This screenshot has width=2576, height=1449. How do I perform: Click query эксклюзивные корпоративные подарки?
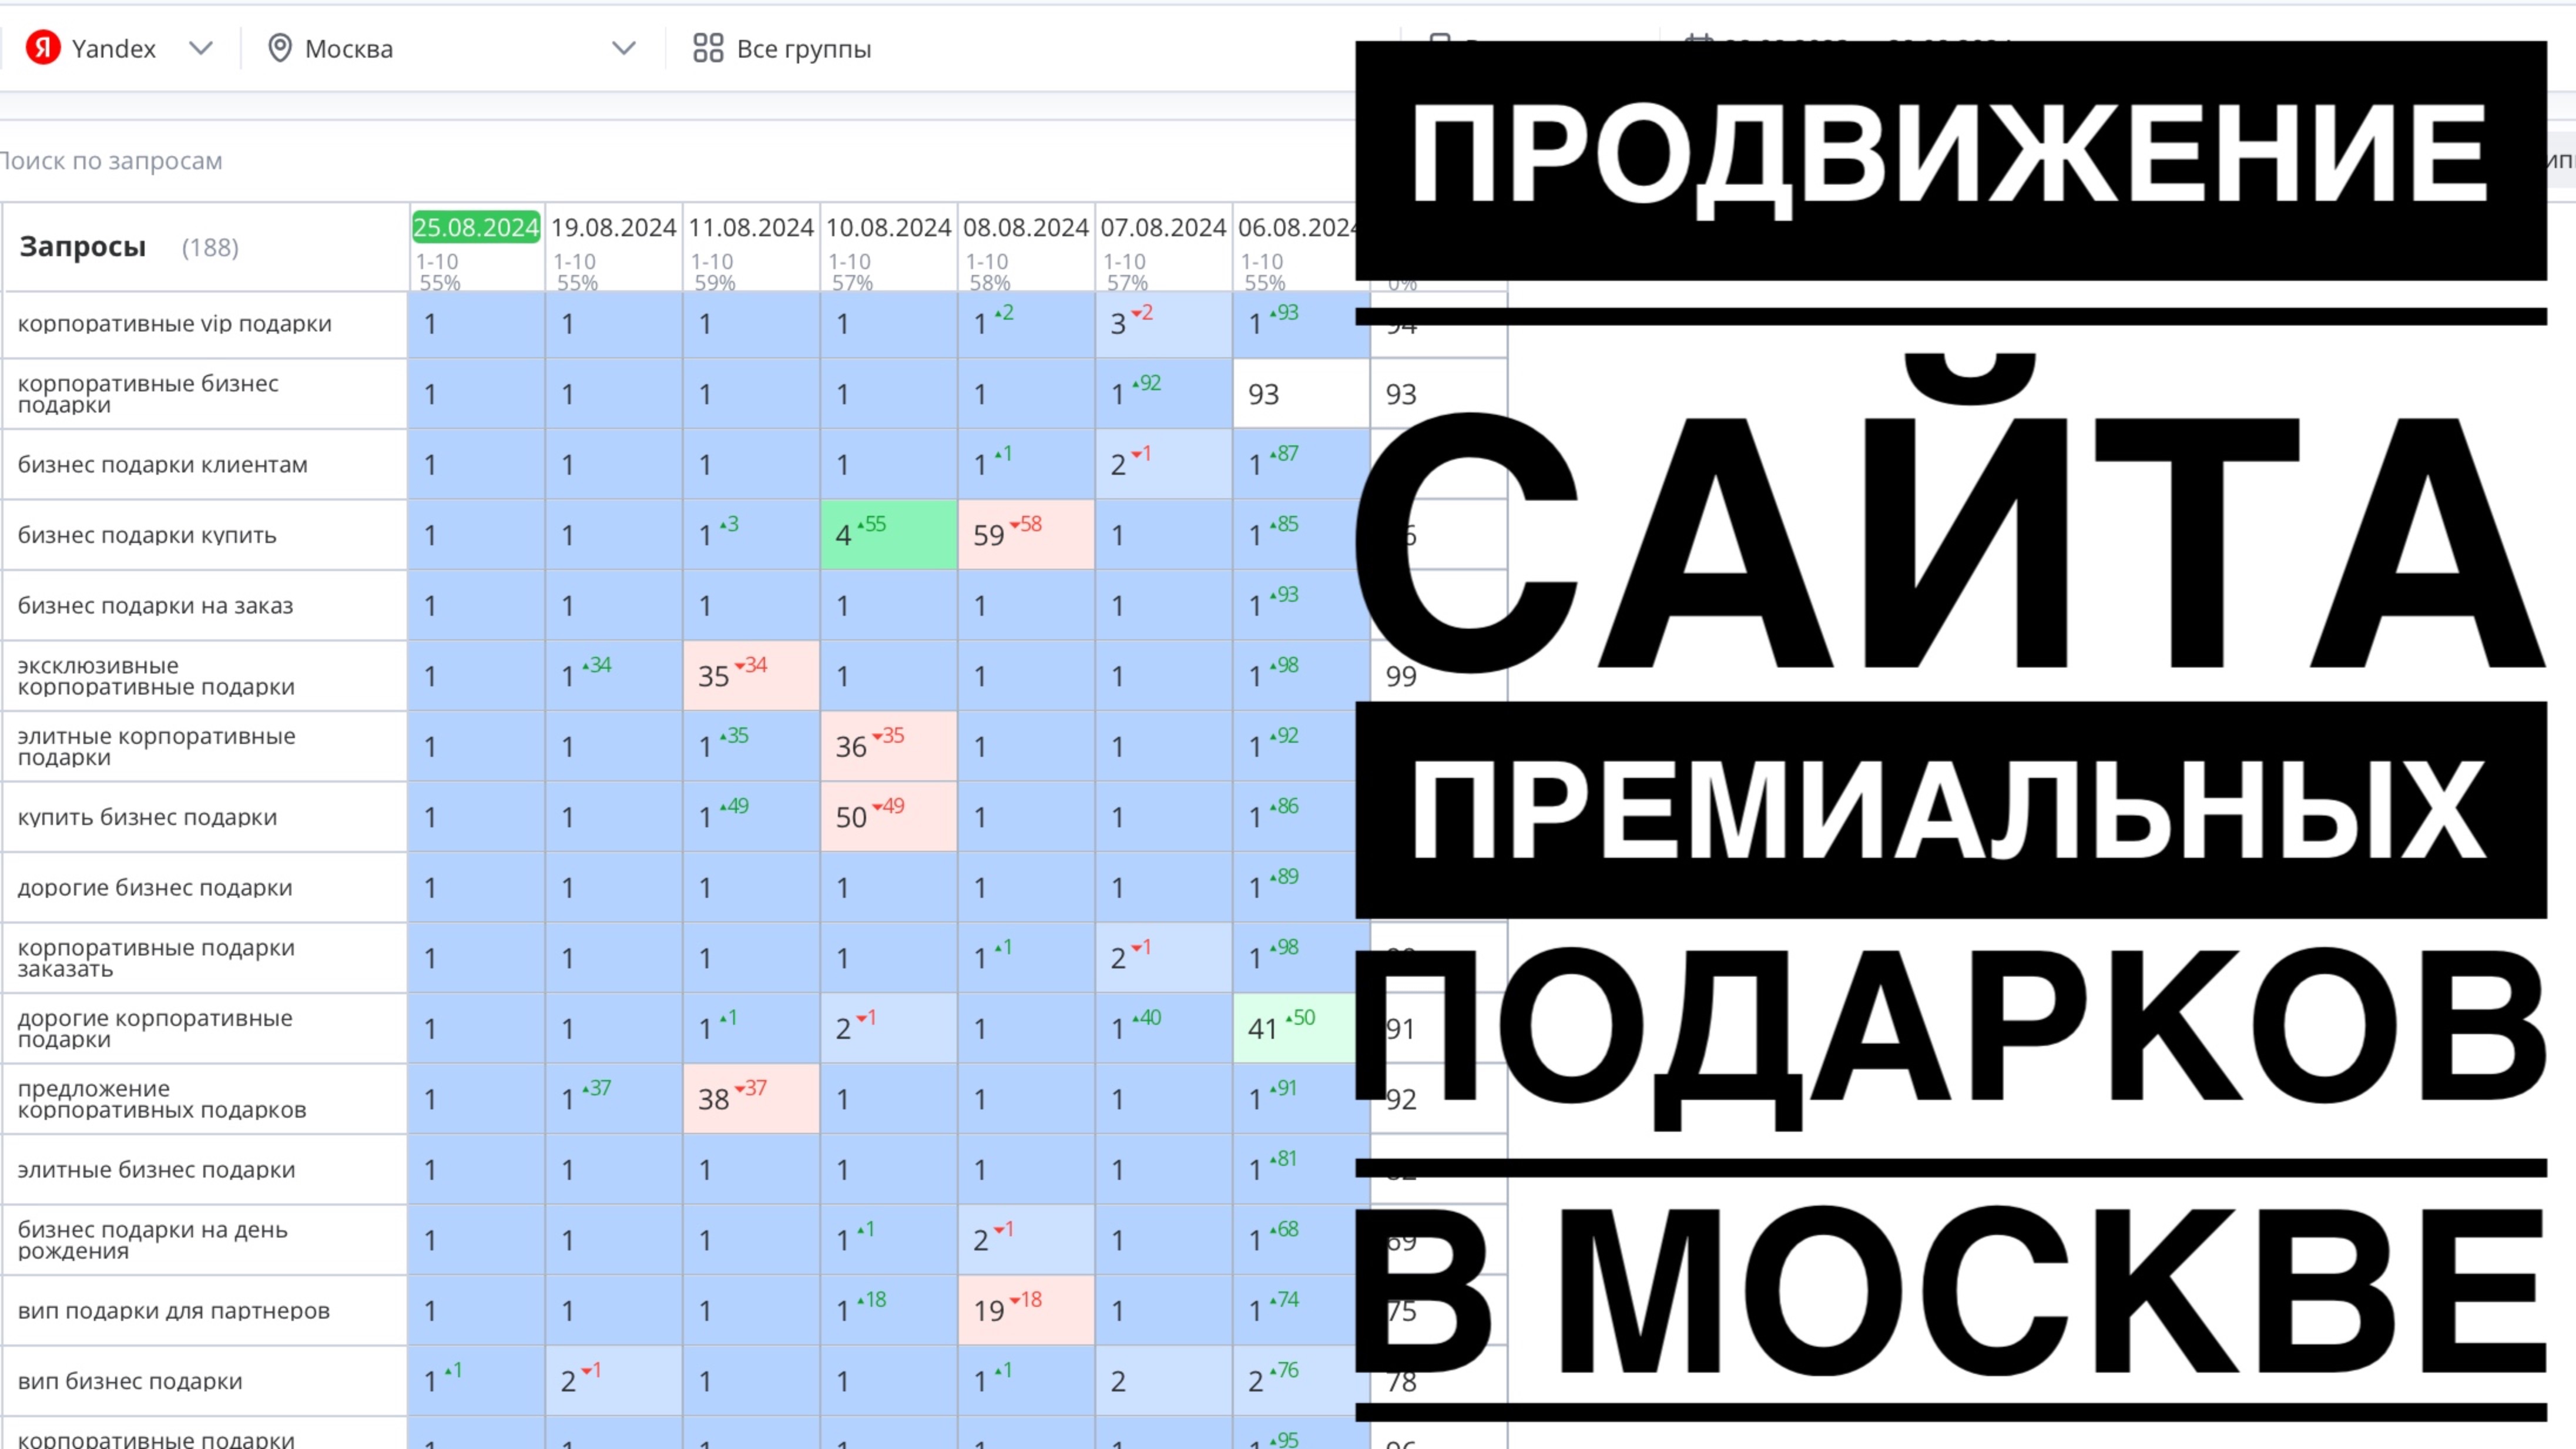pos(156,676)
